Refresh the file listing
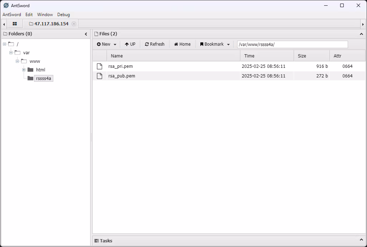The image size is (367, 247). tap(155, 44)
